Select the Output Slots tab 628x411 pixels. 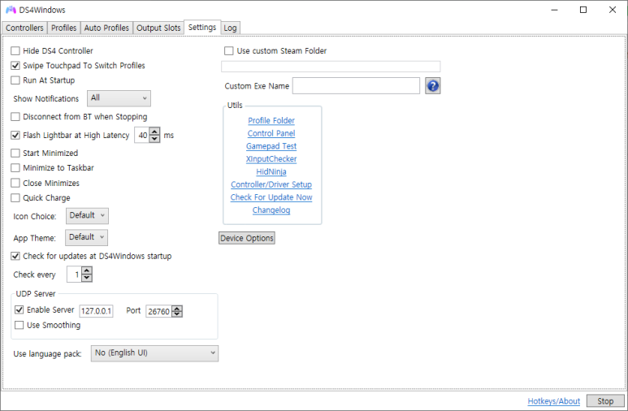[158, 28]
